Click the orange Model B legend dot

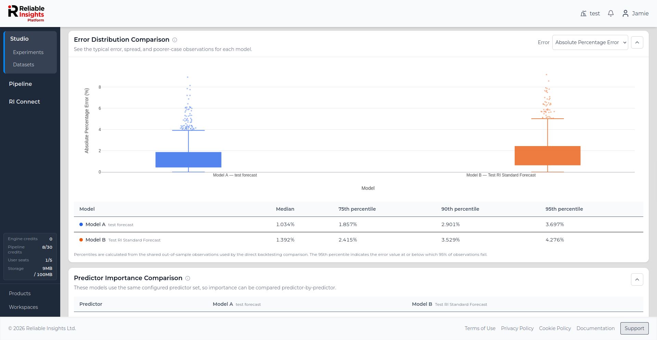tap(81, 240)
